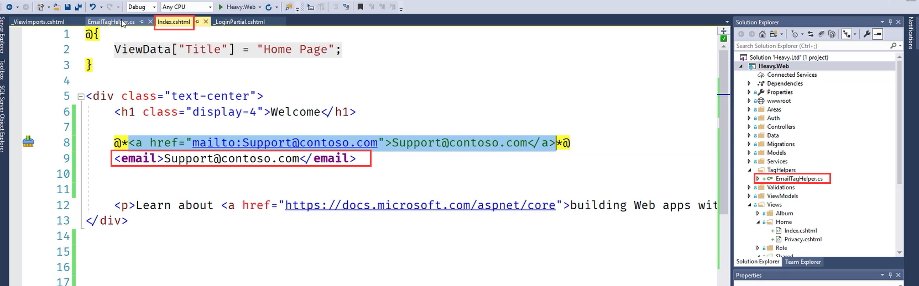Select EmailTagHelper.cs in Solution Explorer
Viewport: 919px width, 286px height.
(x=798, y=179)
